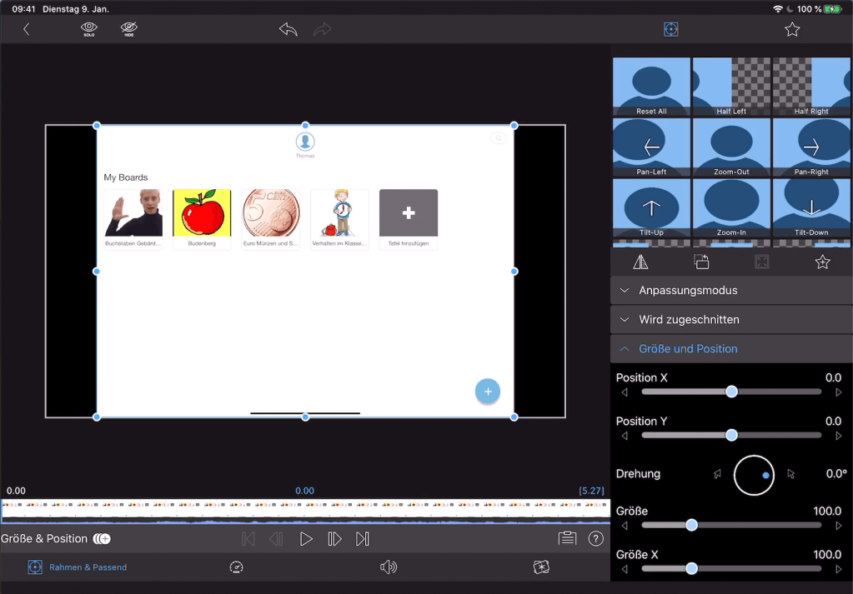Open the clipboard presets icon
The image size is (853, 594).
point(568,539)
